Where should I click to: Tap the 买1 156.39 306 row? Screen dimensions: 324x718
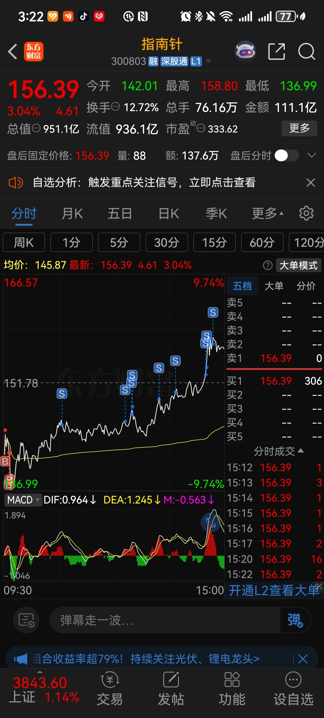pos(274,381)
